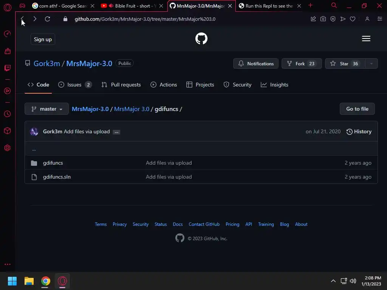387x290 pixels.
Task: Open the gdifuncs.sln file
Action: click(x=57, y=177)
